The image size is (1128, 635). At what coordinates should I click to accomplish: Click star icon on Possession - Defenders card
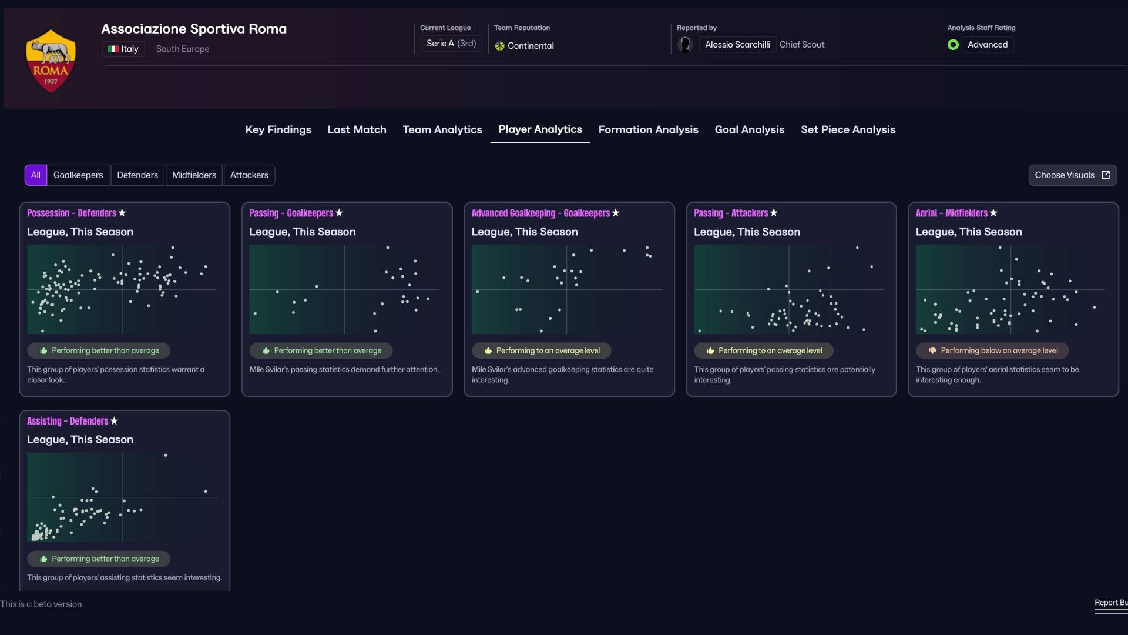tap(122, 213)
